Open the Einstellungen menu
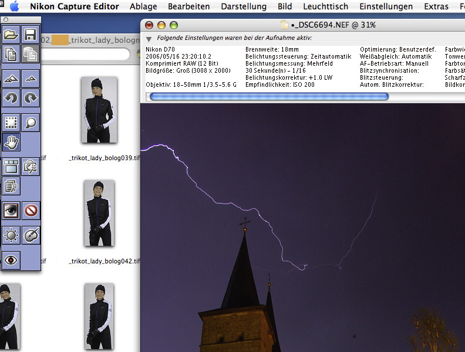 click(386, 7)
